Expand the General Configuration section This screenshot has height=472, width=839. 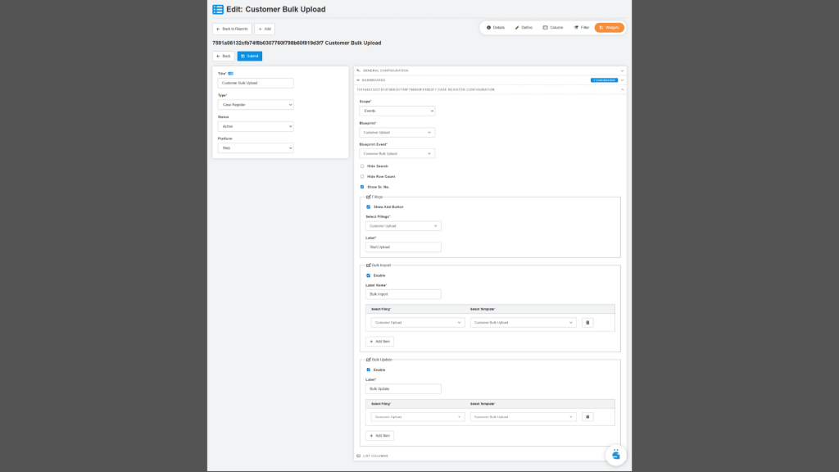pyautogui.click(x=490, y=70)
